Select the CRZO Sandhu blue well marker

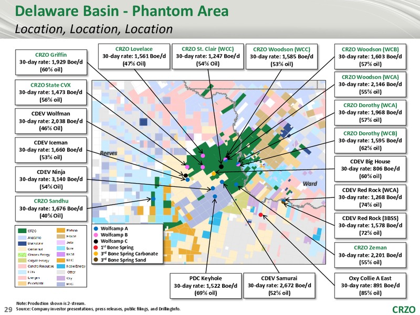pos(153,199)
